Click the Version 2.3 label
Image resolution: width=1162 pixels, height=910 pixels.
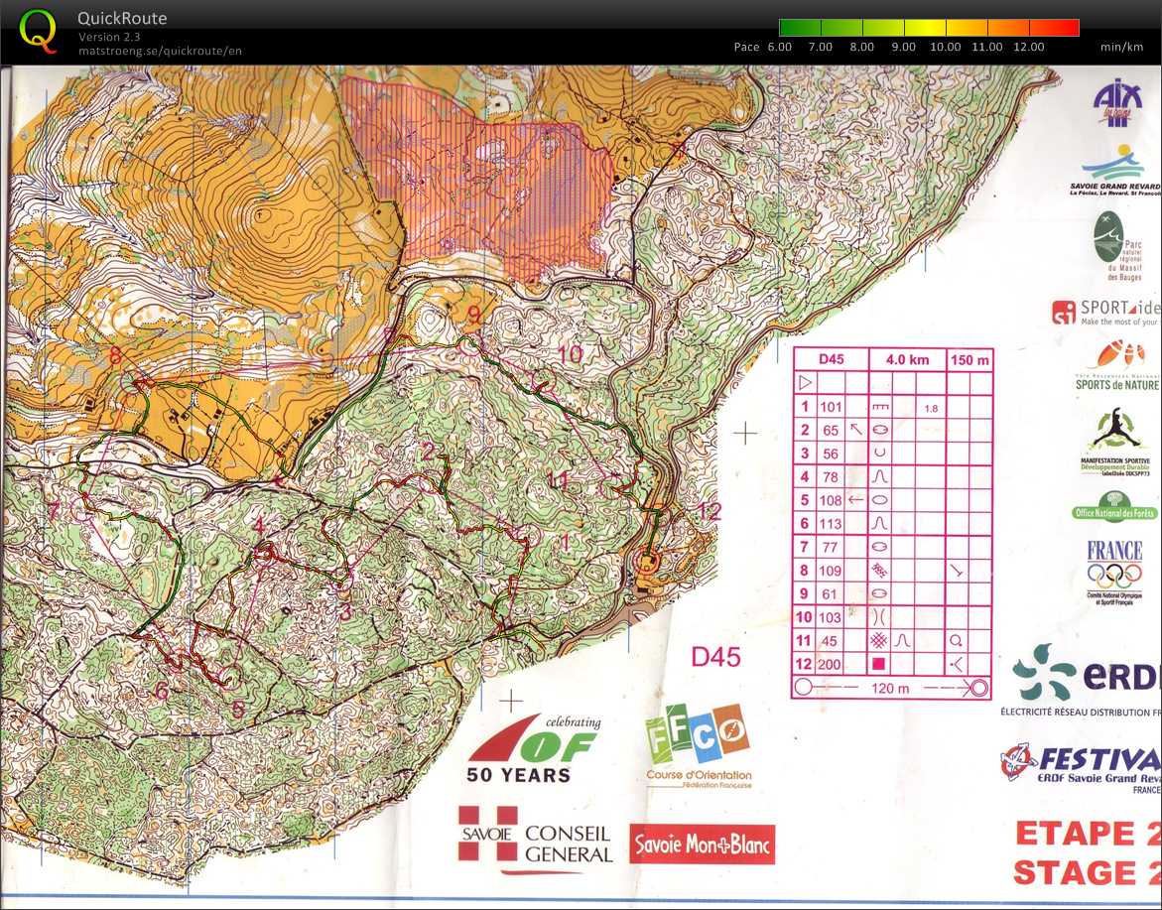[x=109, y=37]
